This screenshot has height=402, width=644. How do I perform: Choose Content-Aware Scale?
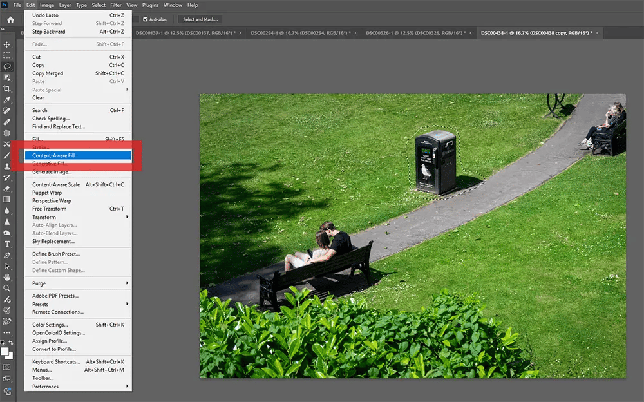(78, 184)
